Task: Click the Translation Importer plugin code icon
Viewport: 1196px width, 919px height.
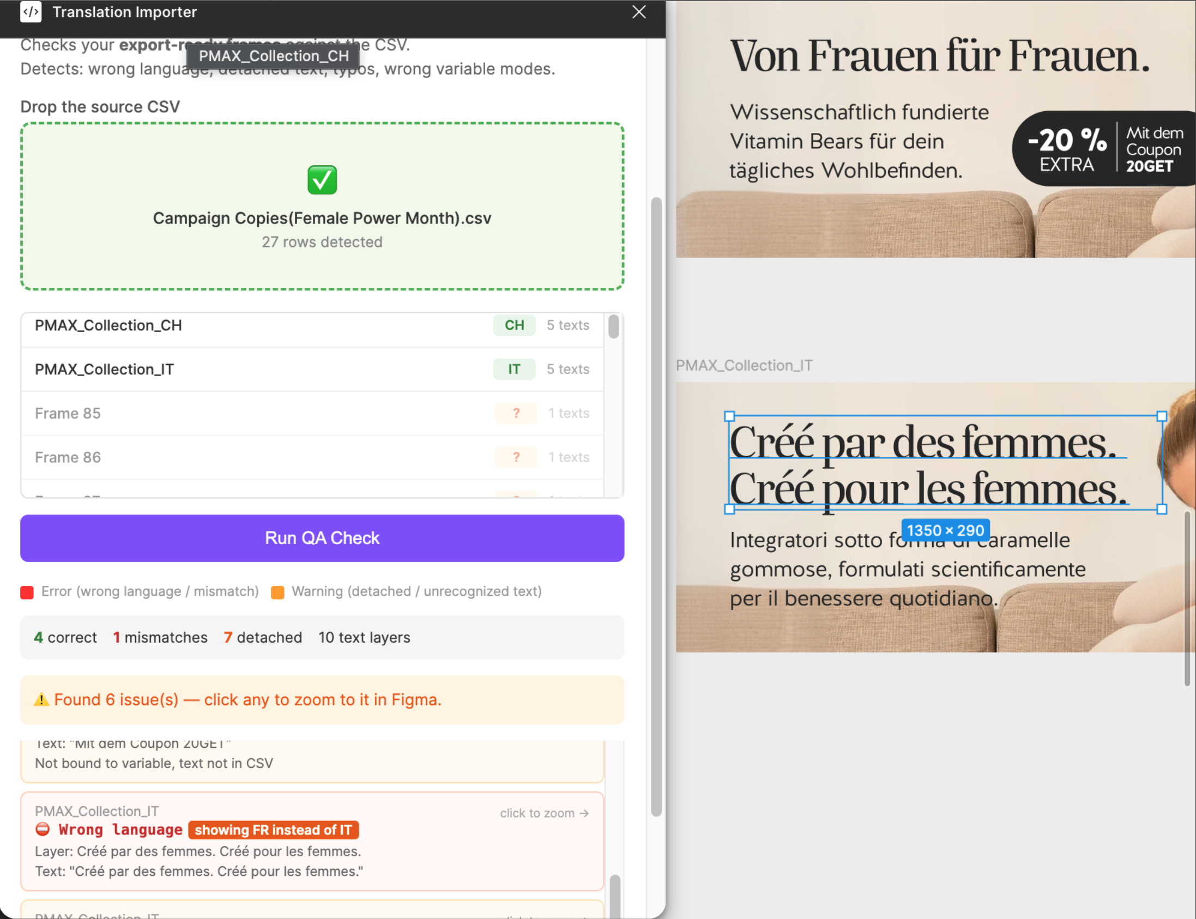Action: coord(31,11)
